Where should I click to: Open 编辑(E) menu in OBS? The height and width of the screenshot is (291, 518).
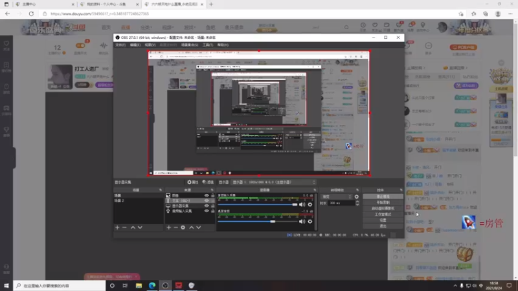point(135,45)
